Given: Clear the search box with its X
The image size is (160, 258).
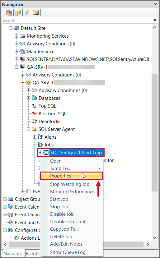Looking at the screenshot, I should [155, 20].
